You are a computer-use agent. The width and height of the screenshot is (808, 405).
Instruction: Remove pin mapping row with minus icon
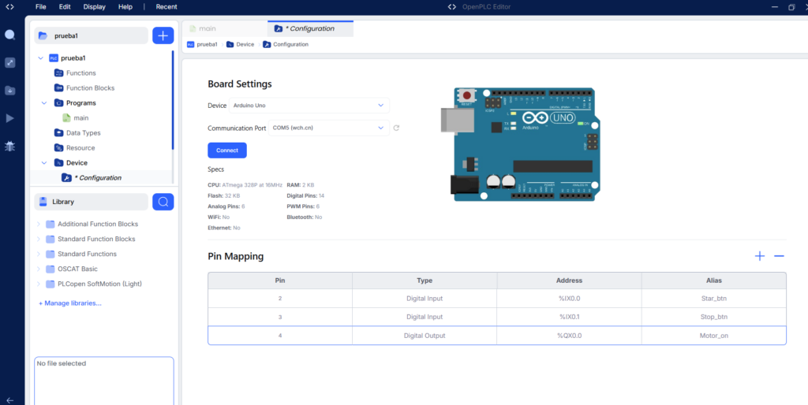(779, 256)
